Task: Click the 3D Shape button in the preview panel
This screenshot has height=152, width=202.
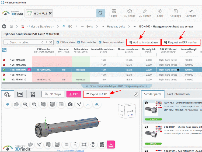Action: 53,94
